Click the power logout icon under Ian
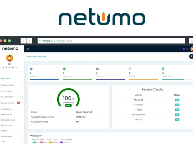The image size is (193, 144). tap(16, 67)
